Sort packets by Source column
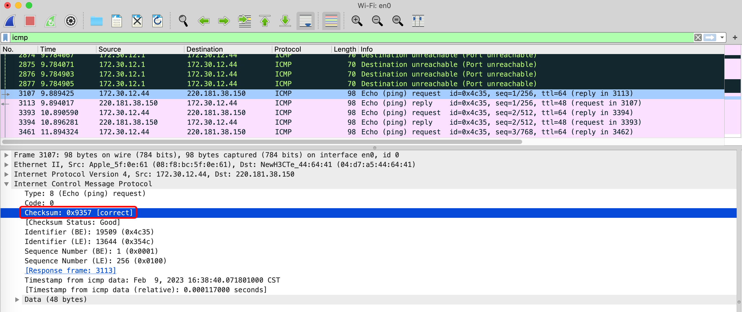Viewport: 742px width, 312px height. [140, 49]
